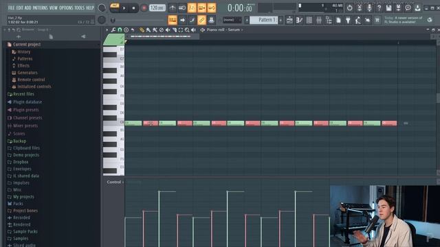Screen dimensions: 440x247
Task: Expand the Current project folder in the browser
Action: pyautogui.click(x=27, y=44)
